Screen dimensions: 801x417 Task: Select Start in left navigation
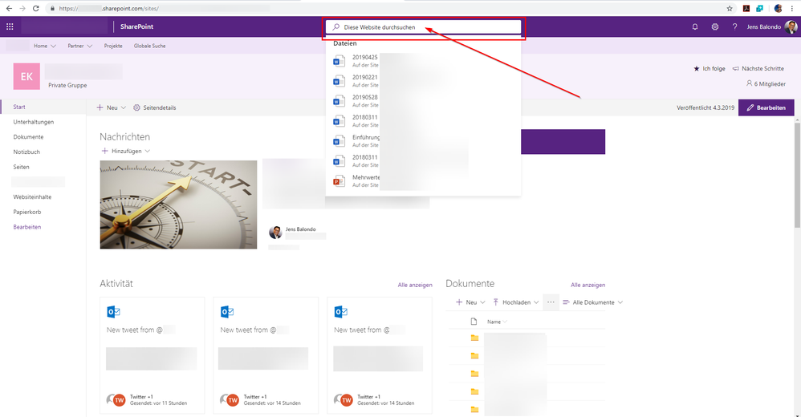point(19,107)
